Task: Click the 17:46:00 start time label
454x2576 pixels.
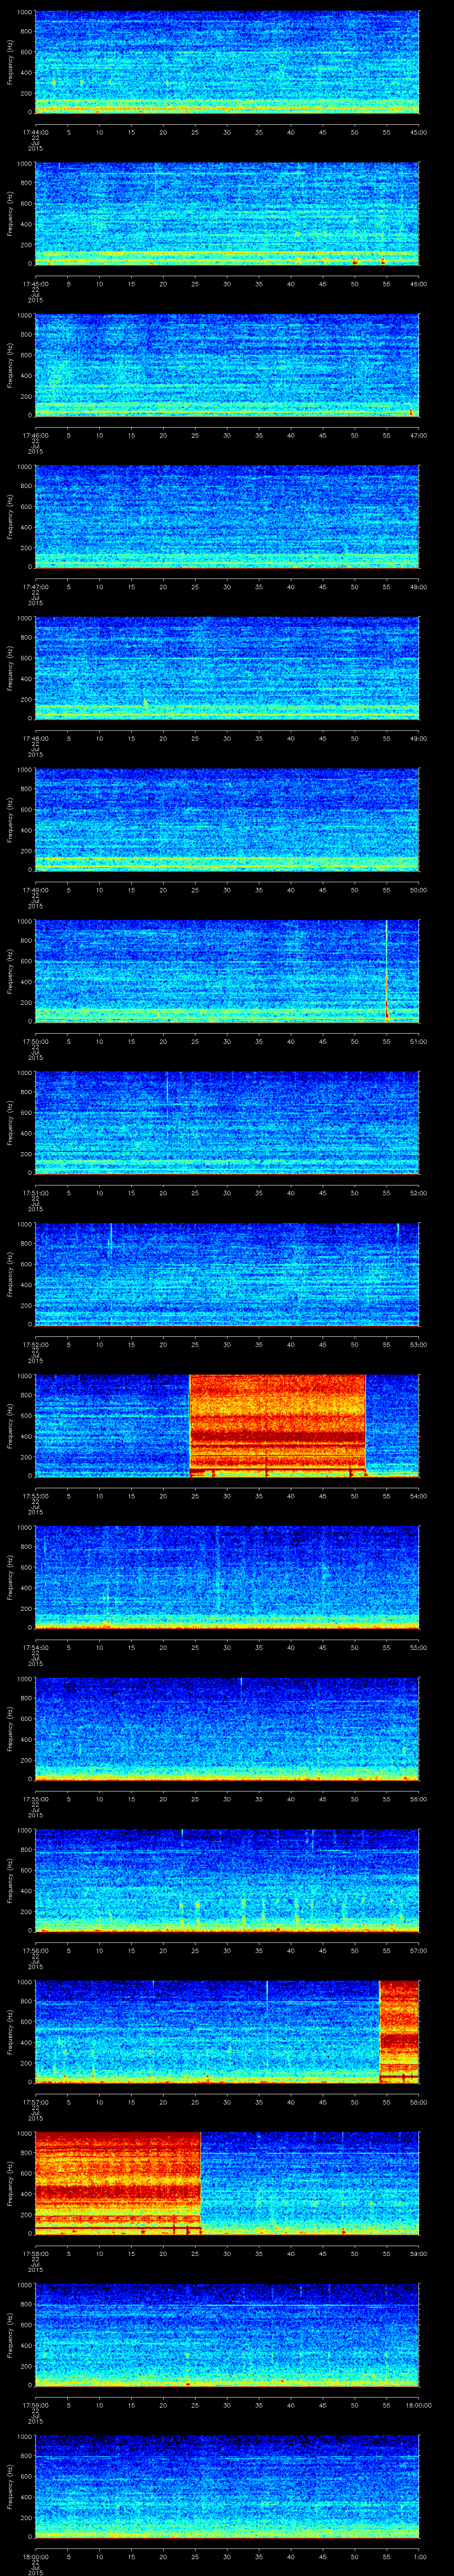Action: pyautogui.click(x=35, y=435)
